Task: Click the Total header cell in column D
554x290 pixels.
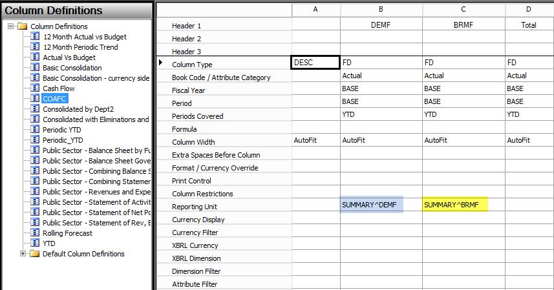Action: (x=529, y=25)
